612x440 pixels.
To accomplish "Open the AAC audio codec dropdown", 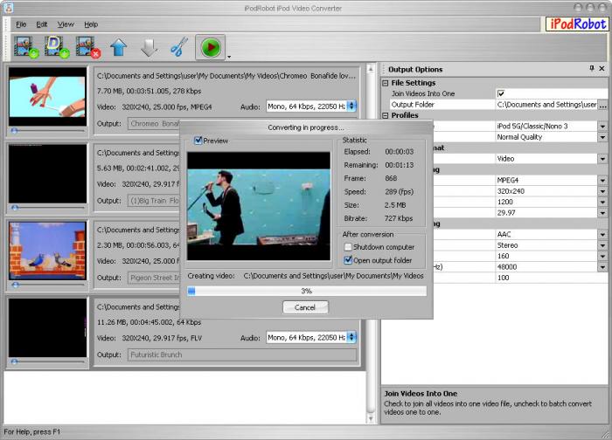I will [602, 234].
